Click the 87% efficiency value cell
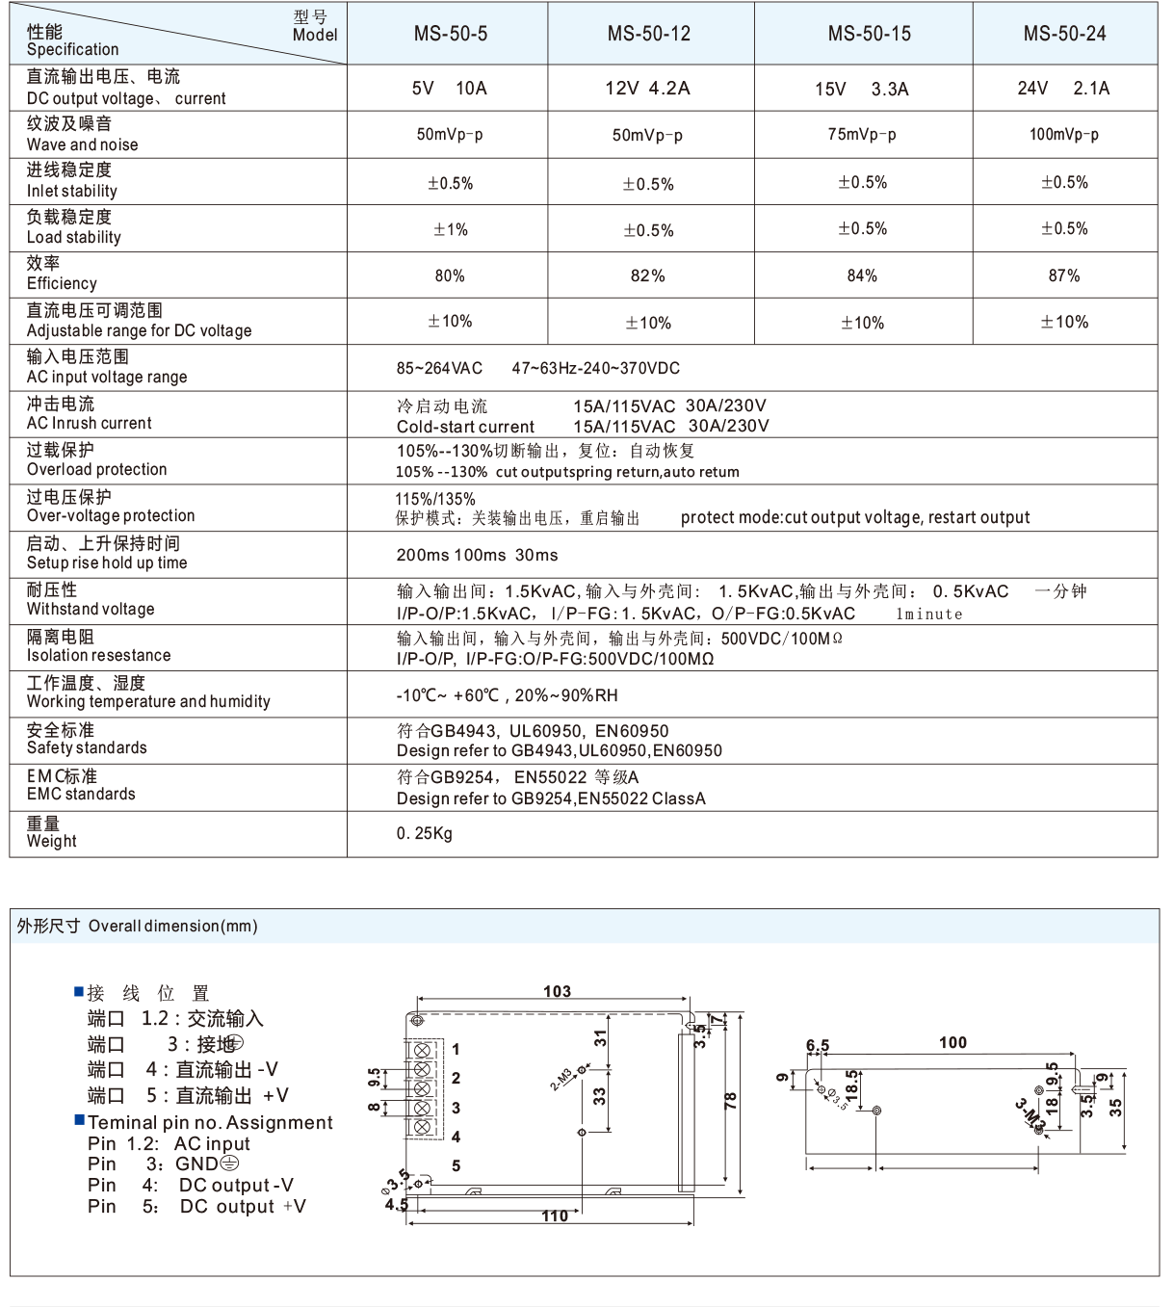1174x1307 pixels. click(x=1063, y=274)
